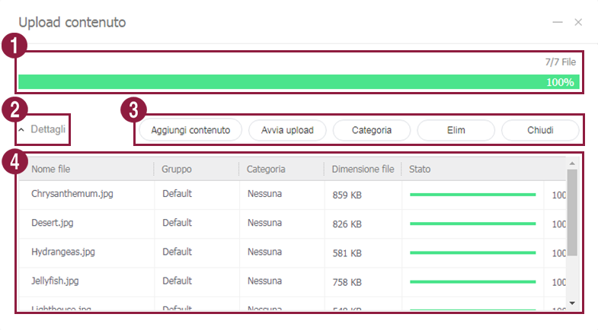598x330 pixels.
Task: Open the Categoria button
Action: pos(371,130)
